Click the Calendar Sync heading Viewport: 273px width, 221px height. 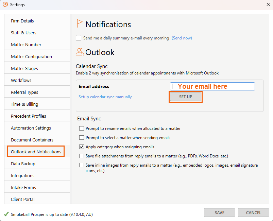pos(91,66)
